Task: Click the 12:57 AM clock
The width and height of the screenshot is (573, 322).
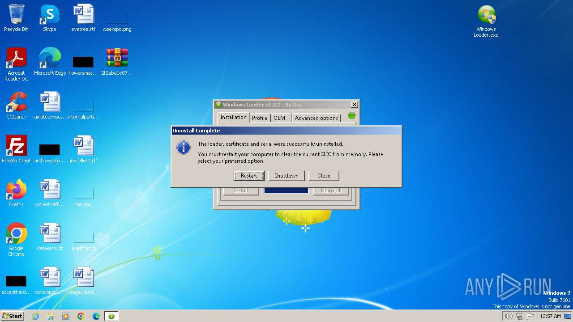Action: (550, 316)
